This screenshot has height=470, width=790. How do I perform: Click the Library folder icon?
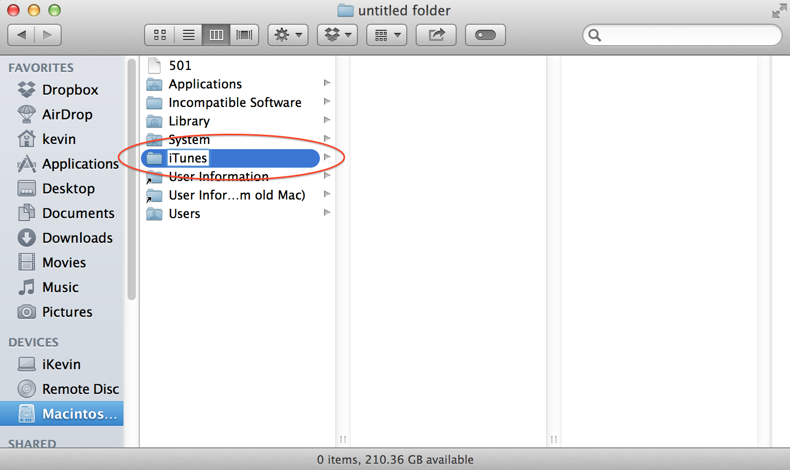[154, 121]
